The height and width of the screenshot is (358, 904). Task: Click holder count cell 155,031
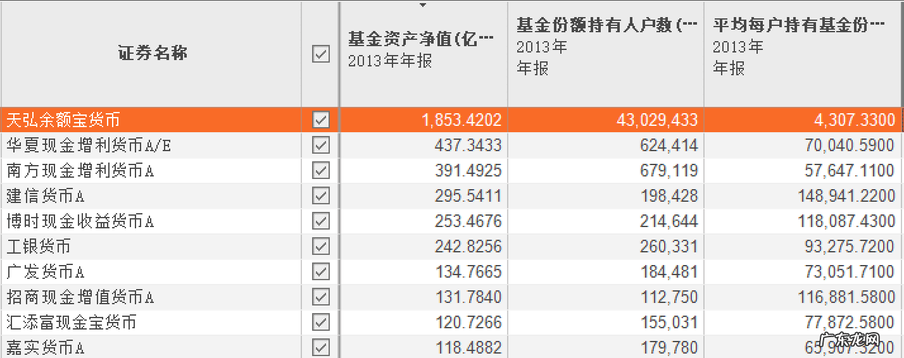click(606, 323)
